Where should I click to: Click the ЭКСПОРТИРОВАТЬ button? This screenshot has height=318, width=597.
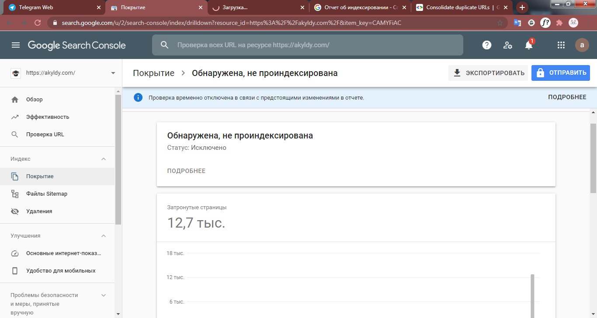(x=488, y=73)
